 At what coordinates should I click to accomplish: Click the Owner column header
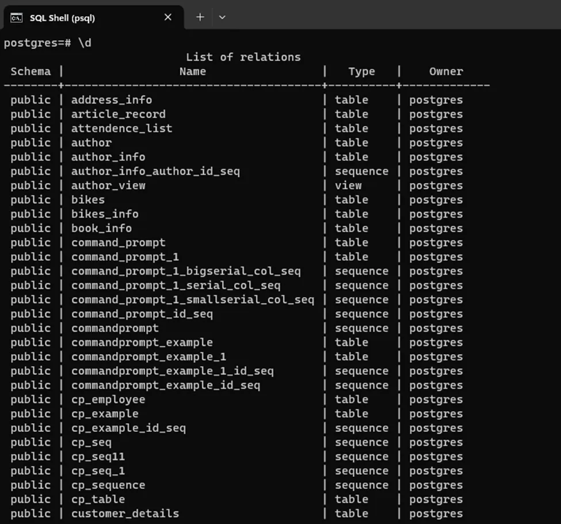(x=446, y=71)
